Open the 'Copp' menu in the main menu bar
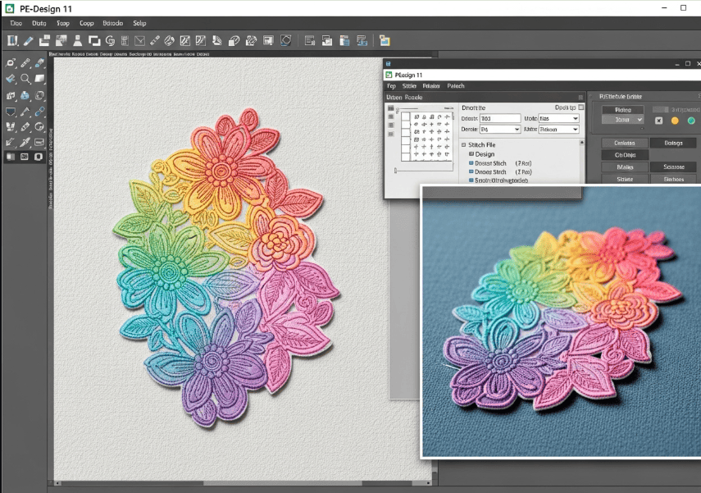The width and height of the screenshot is (701, 493). pyautogui.click(x=87, y=23)
